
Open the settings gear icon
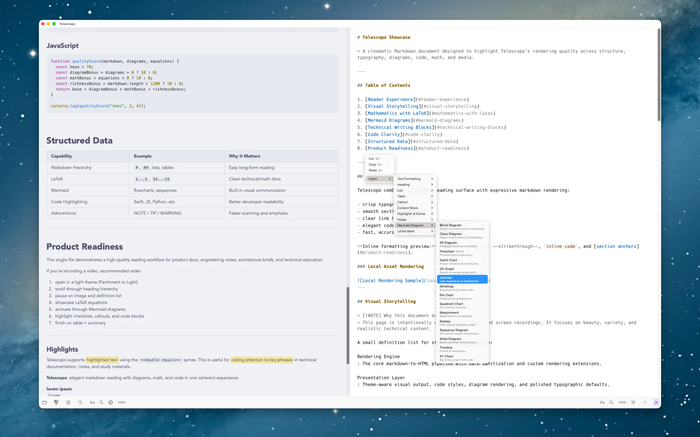click(x=110, y=402)
